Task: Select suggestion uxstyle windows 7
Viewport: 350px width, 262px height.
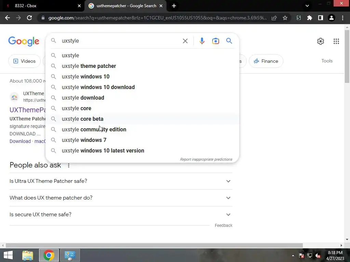Action: [142, 140]
